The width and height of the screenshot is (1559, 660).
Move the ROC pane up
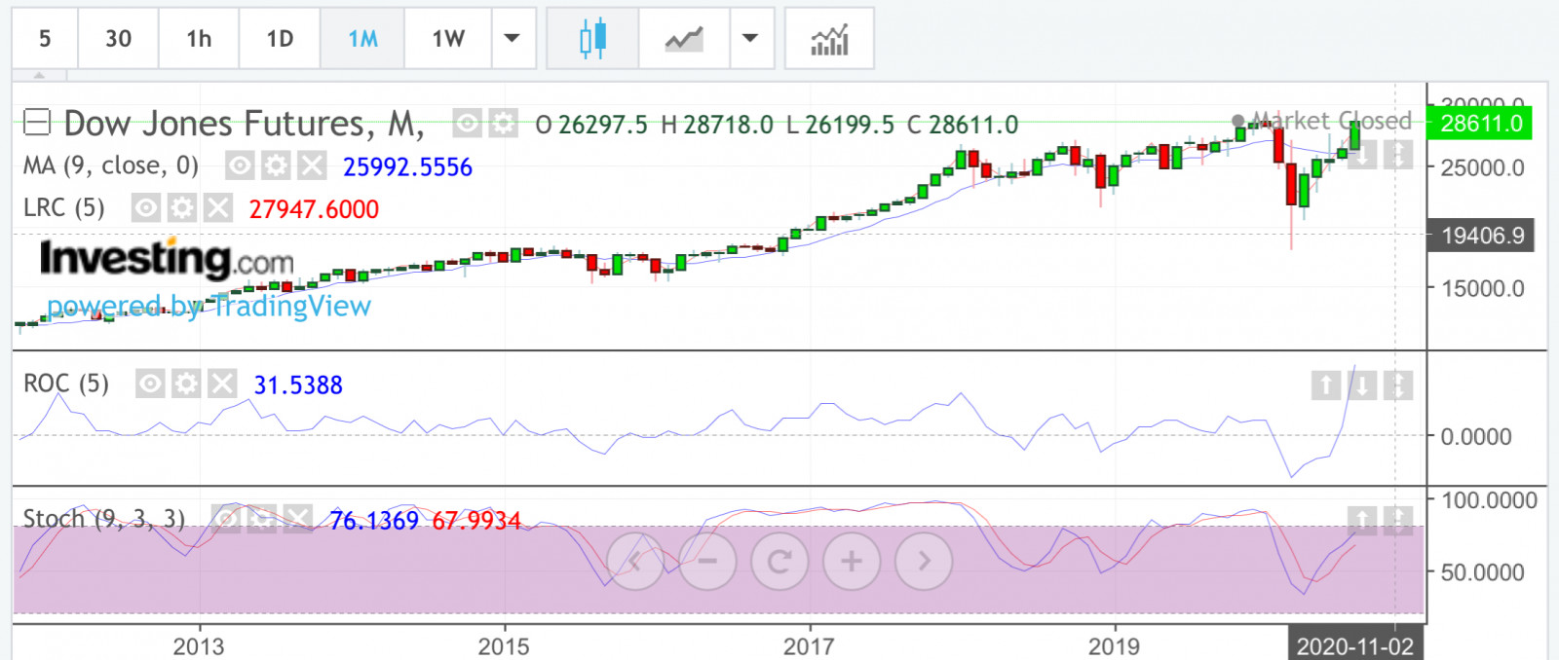(x=1325, y=385)
